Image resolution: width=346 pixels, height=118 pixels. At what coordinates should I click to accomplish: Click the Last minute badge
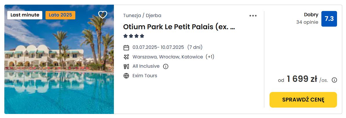[x=25, y=15]
